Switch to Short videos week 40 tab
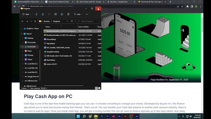 90,2
